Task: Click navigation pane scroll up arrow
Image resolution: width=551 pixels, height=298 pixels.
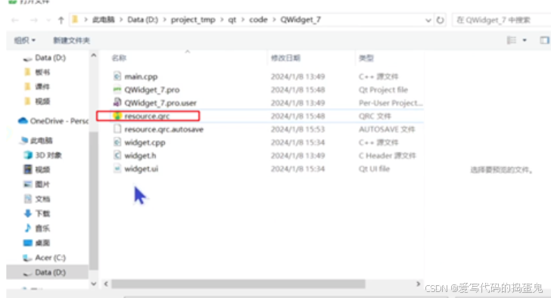Action: point(94,55)
